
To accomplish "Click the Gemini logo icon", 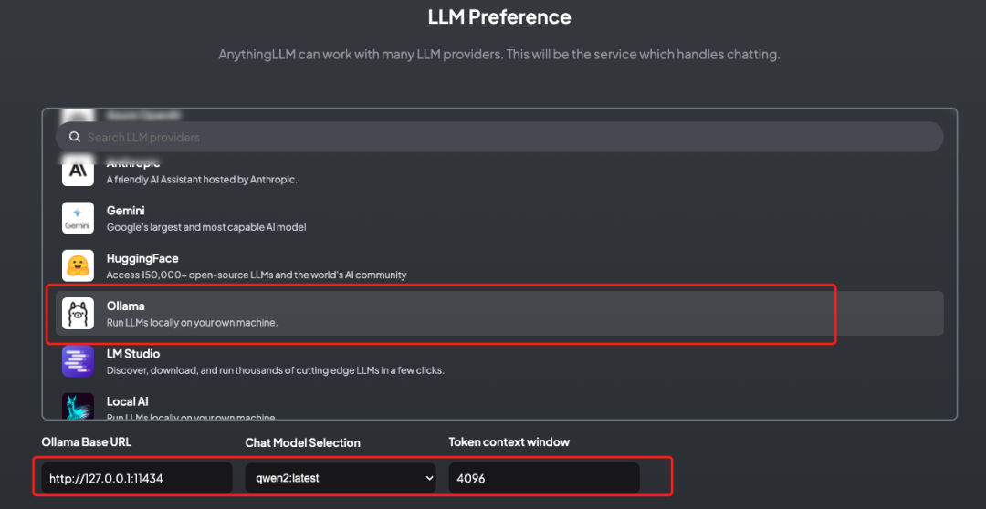I will [78, 218].
